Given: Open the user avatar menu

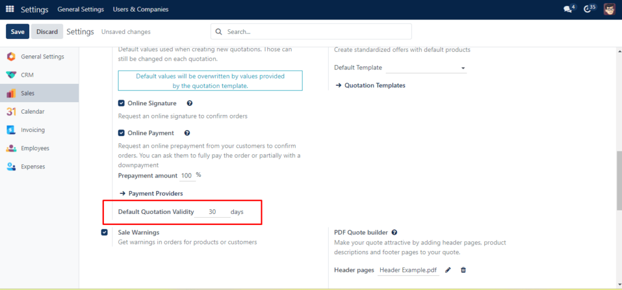Looking at the screenshot, I should 609,9.
